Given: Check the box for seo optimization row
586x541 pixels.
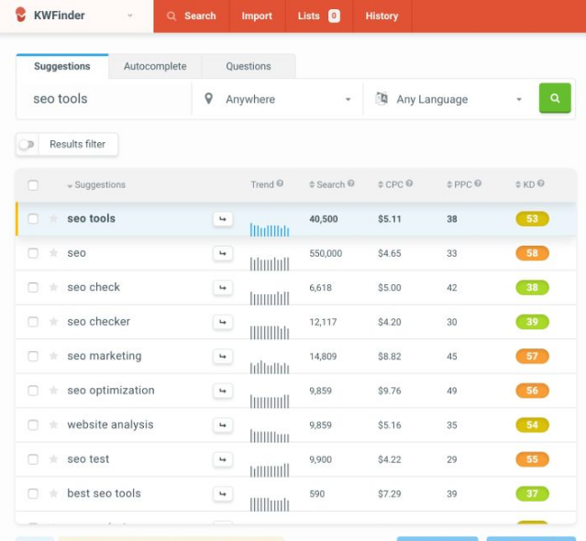Looking at the screenshot, I should coord(33,391).
